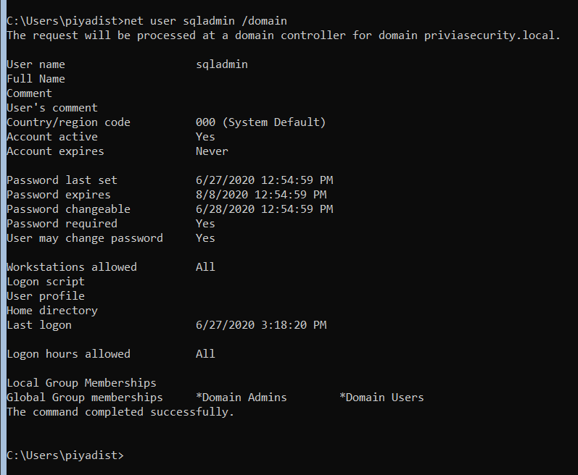Click the Workstations allowed 'All' value
The width and height of the screenshot is (578, 475).
click(x=205, y=267)
